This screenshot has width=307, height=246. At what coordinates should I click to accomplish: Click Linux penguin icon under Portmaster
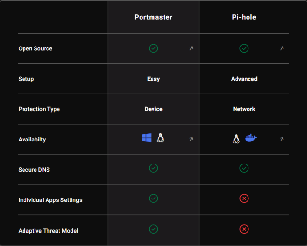tap(160, 138)
